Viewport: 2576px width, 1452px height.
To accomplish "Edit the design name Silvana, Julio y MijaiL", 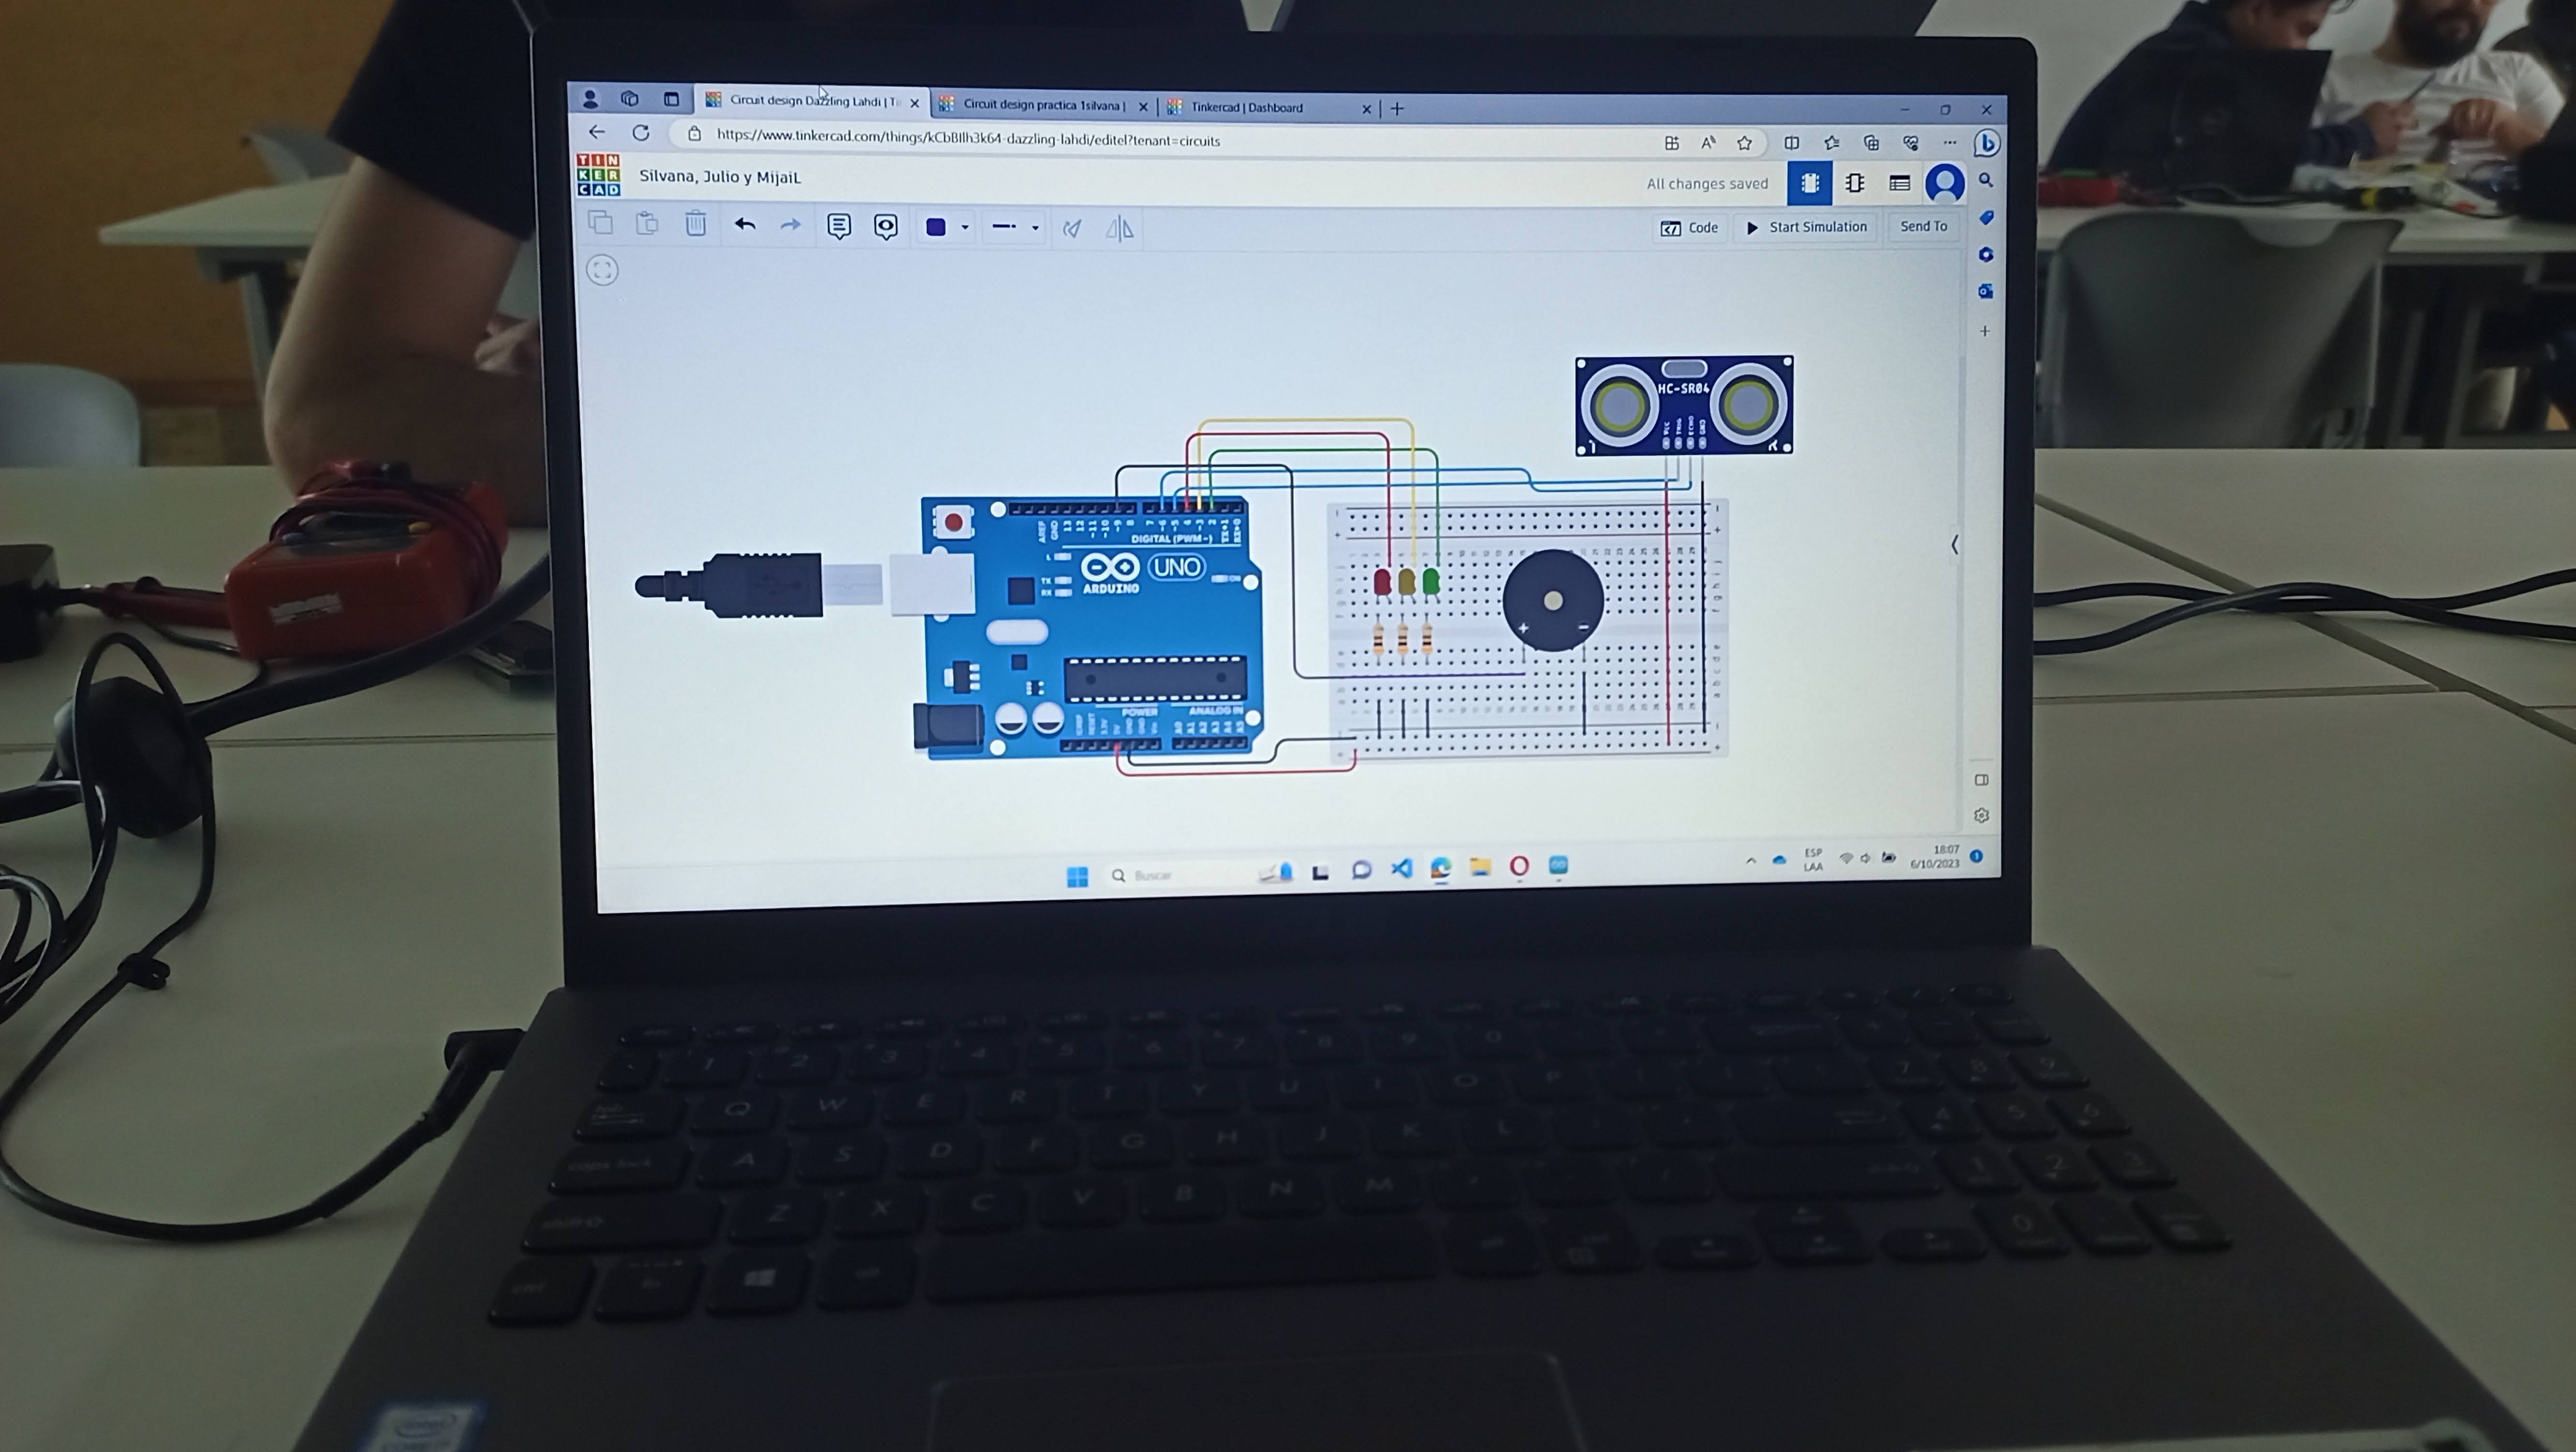I will pyautogui.click(x=720, y=177).
